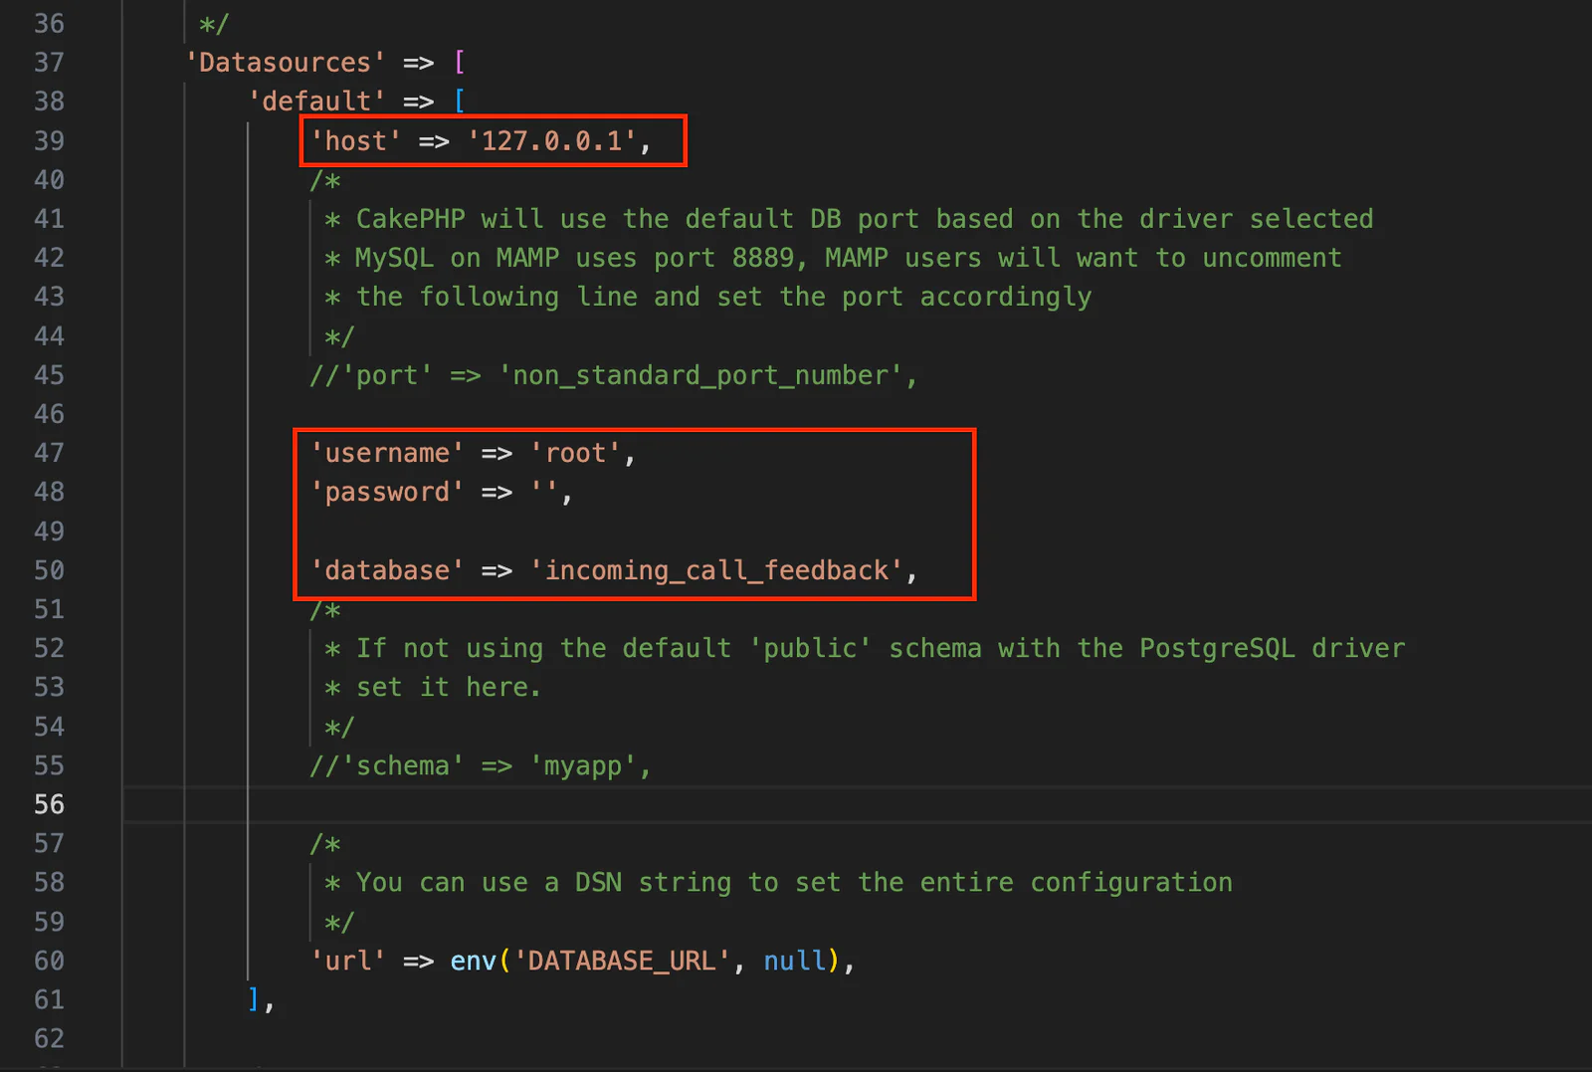Click line number 47 in gutter
Image resolution: width=1592 pixels, height=1072 pixels.
[49, 454]
